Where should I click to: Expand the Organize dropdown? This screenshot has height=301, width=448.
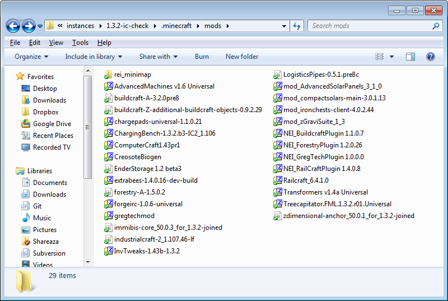(x=31, y=57)
